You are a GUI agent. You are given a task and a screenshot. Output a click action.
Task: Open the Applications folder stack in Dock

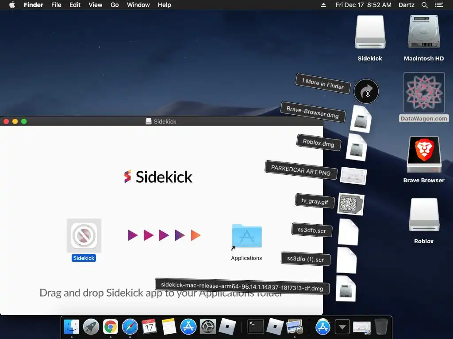[322, 327]
